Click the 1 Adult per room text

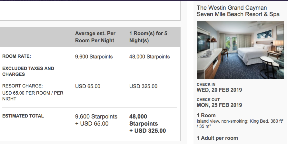coord(217,138)
